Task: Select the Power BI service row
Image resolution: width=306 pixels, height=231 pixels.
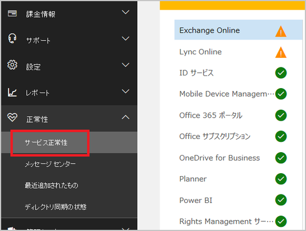Action: click(239, 200)
